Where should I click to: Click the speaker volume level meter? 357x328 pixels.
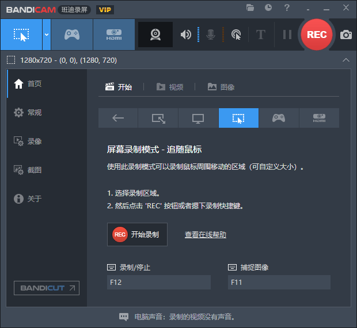[x=198, y=35]
